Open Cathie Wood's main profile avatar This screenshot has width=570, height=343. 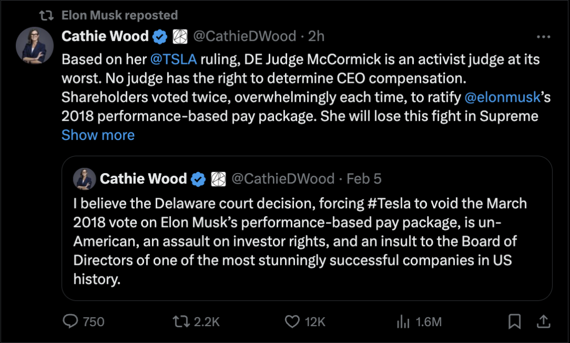35,45
